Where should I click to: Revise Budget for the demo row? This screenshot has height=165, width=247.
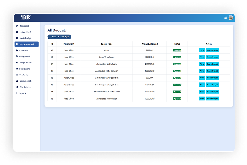212,50
